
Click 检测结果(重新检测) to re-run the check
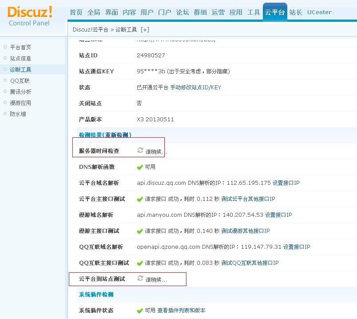pyautogui.click(x=105, y=135)
